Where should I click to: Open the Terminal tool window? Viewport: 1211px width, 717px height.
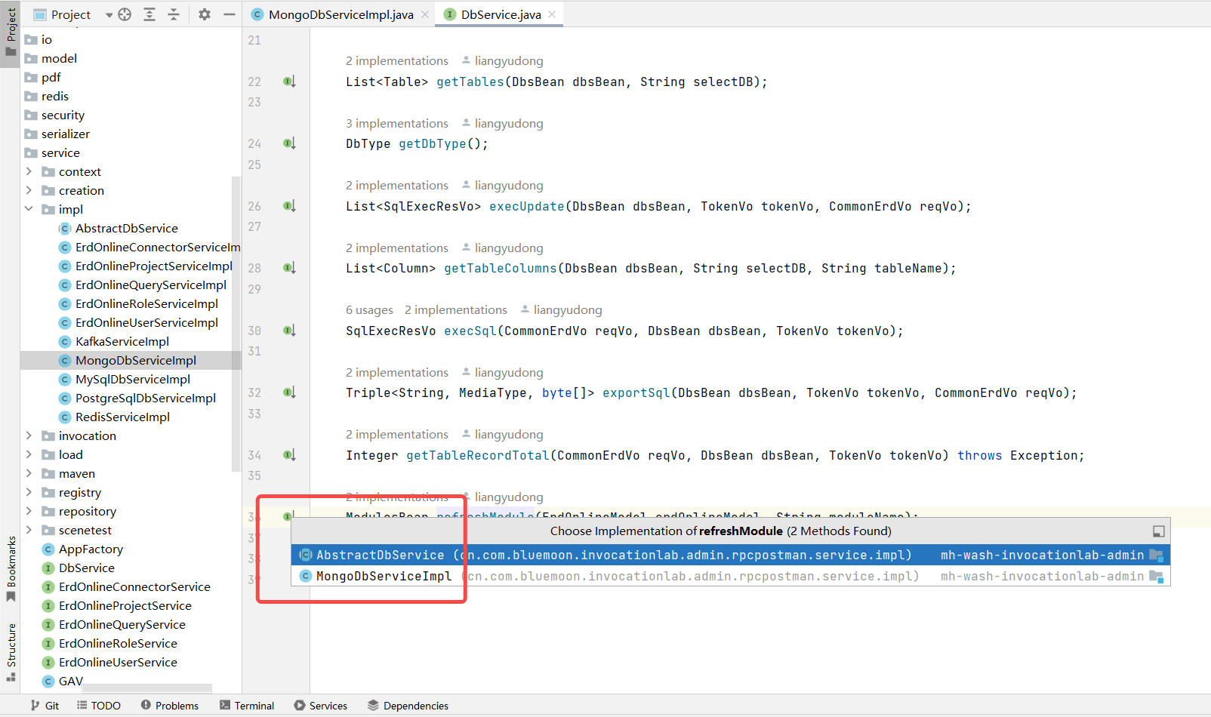(247, 705)
